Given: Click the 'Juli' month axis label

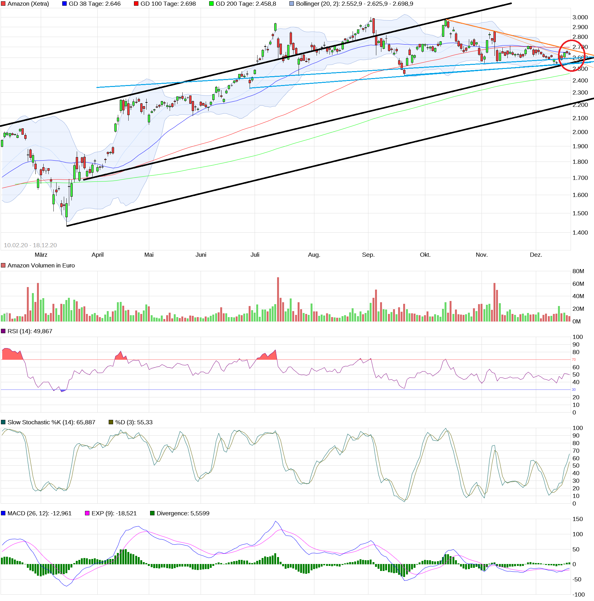Looking at the screenshot, I should click(255, 255).
